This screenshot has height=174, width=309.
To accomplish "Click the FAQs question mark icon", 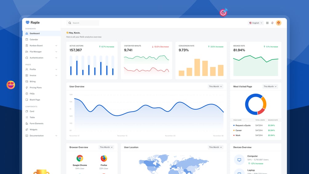I will tap(27, 94).
